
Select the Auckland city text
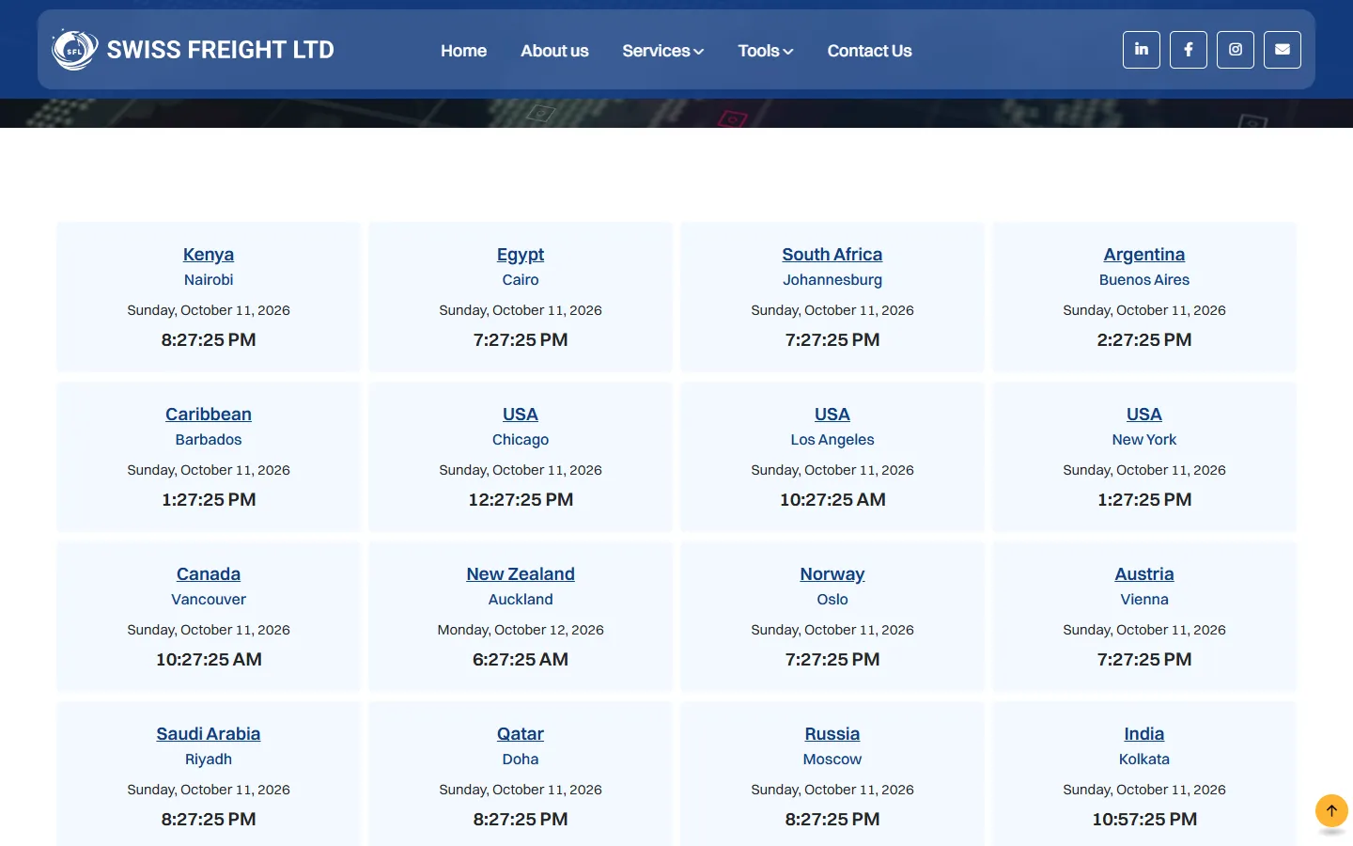pyautogui.click(x=521, y=600)
